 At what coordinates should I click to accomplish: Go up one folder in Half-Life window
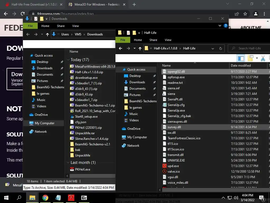140,49
